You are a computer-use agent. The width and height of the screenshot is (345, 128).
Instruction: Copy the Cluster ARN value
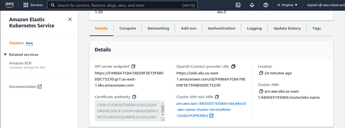click(261, 91)
